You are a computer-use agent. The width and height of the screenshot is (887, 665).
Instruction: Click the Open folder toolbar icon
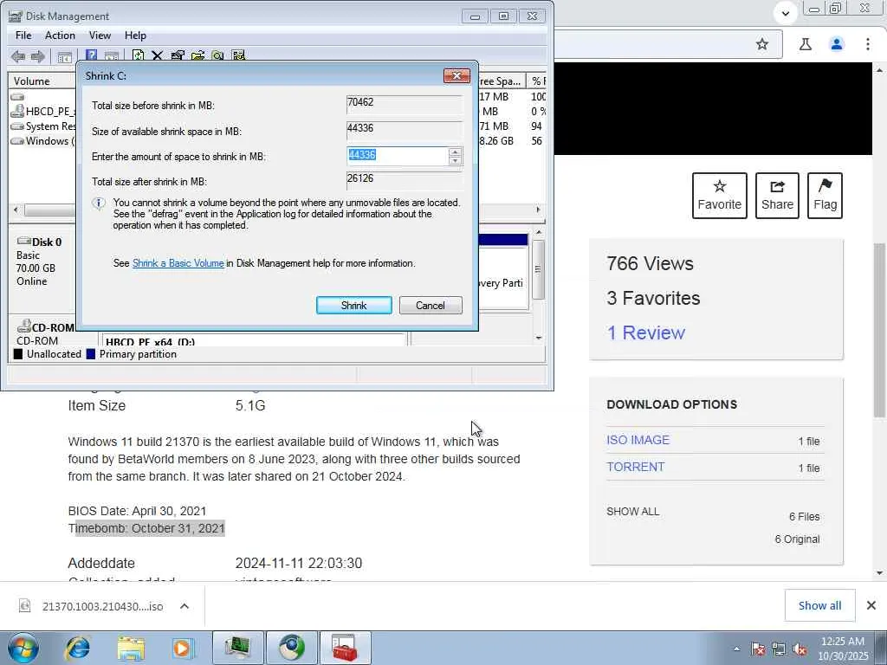click(197, 55)
